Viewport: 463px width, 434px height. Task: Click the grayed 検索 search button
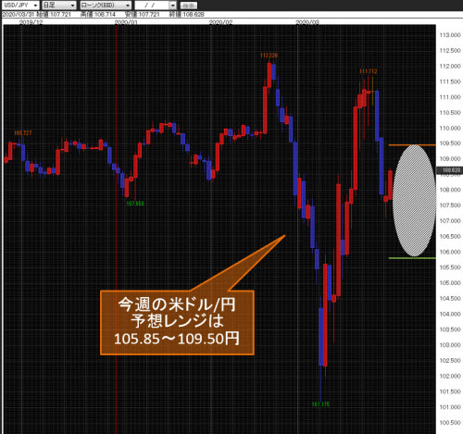pyautogui.click(x=188, y=6)
